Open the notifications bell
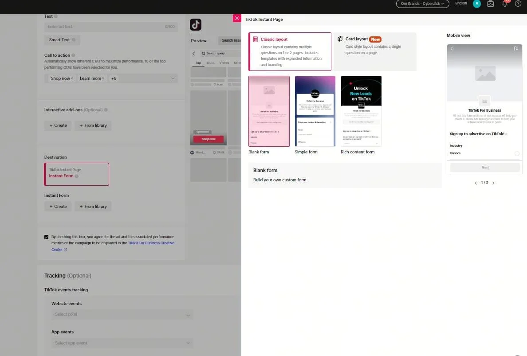Image resolution: width=527 pixels, height=356 pixels. 504,4
